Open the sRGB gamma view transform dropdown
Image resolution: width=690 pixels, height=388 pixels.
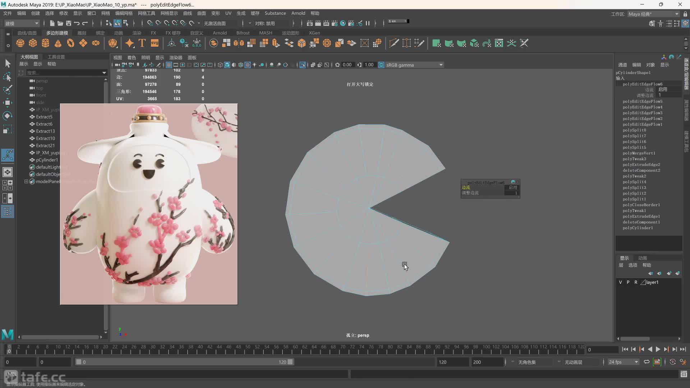point(414,65)
